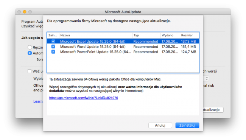Click the Zainstaluj button

coord(187,125)
